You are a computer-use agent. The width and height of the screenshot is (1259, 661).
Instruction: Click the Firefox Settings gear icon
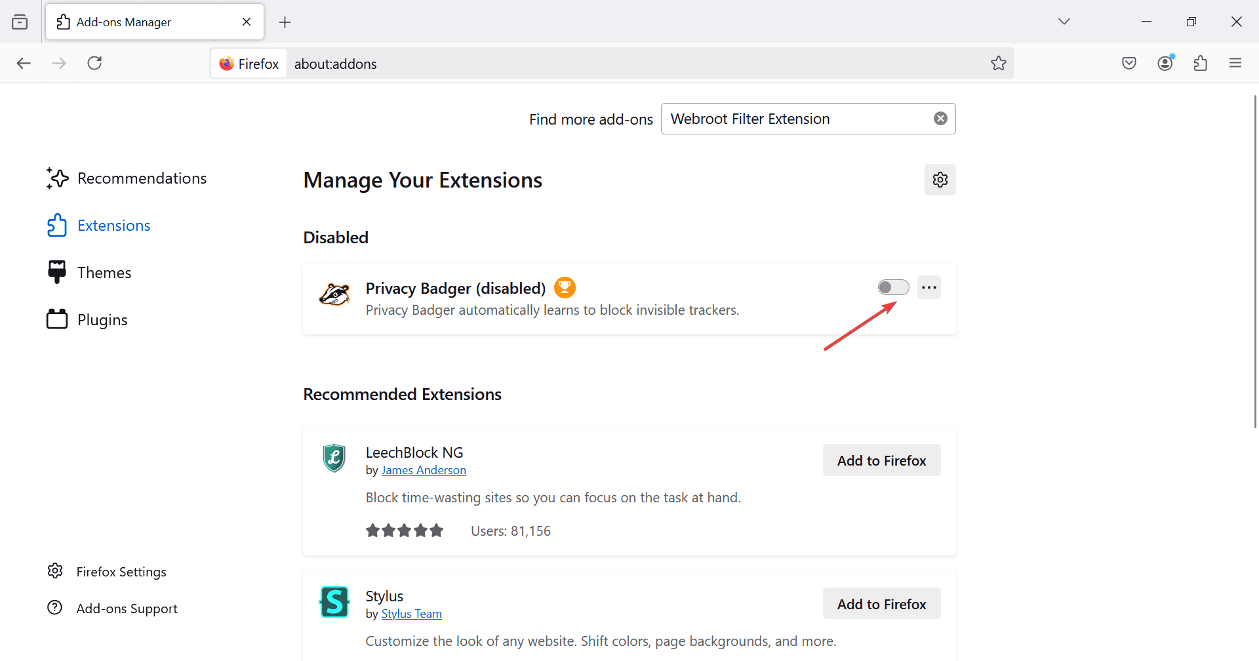click(x=55, y=571)
